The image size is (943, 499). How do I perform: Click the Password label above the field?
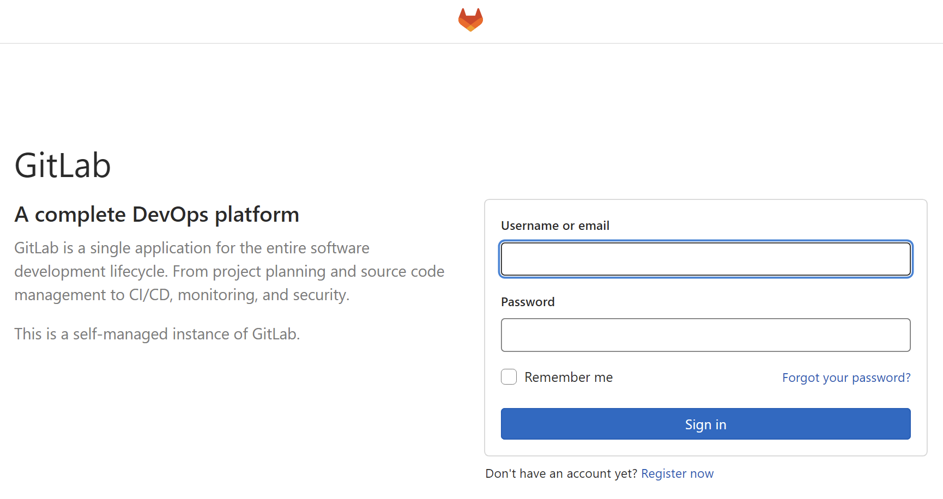[x=527, y=301]
